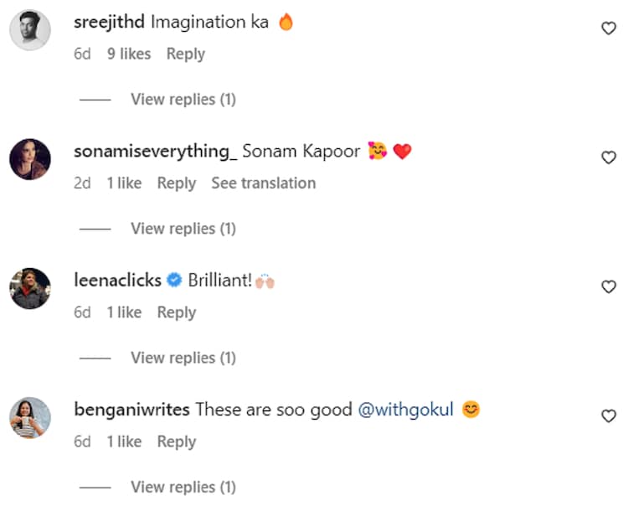Tap heart icon on benganiwrites' comment

[609, 415]
